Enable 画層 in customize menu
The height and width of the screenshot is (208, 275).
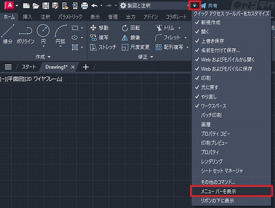point(231,125)
